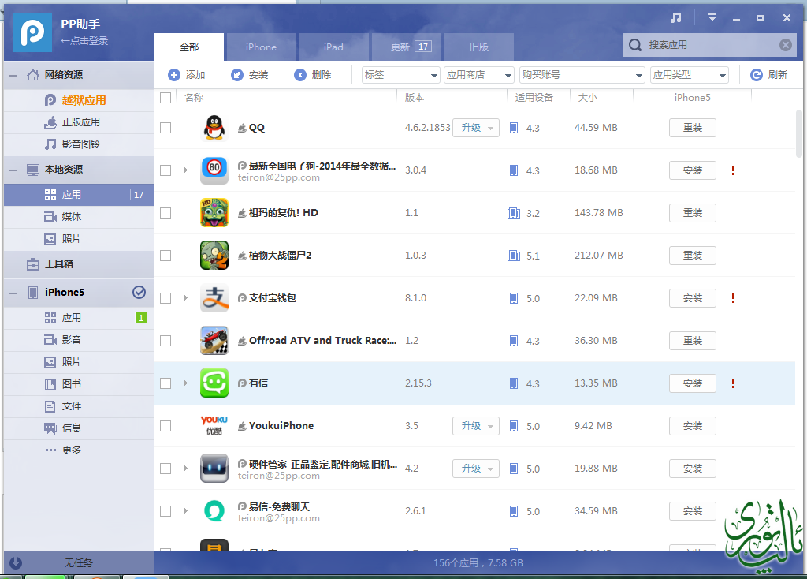
Task: Open 影音图铃 in sidebar
Action: (80, 144)
